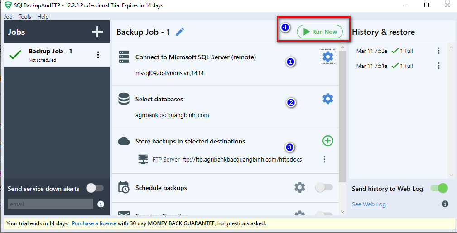Open the Job menu

coord(8,17)
